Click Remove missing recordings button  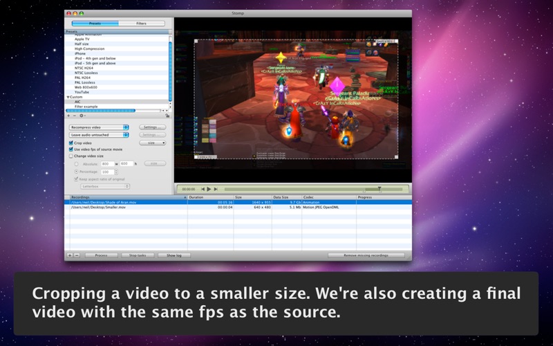tap(366, 255)
